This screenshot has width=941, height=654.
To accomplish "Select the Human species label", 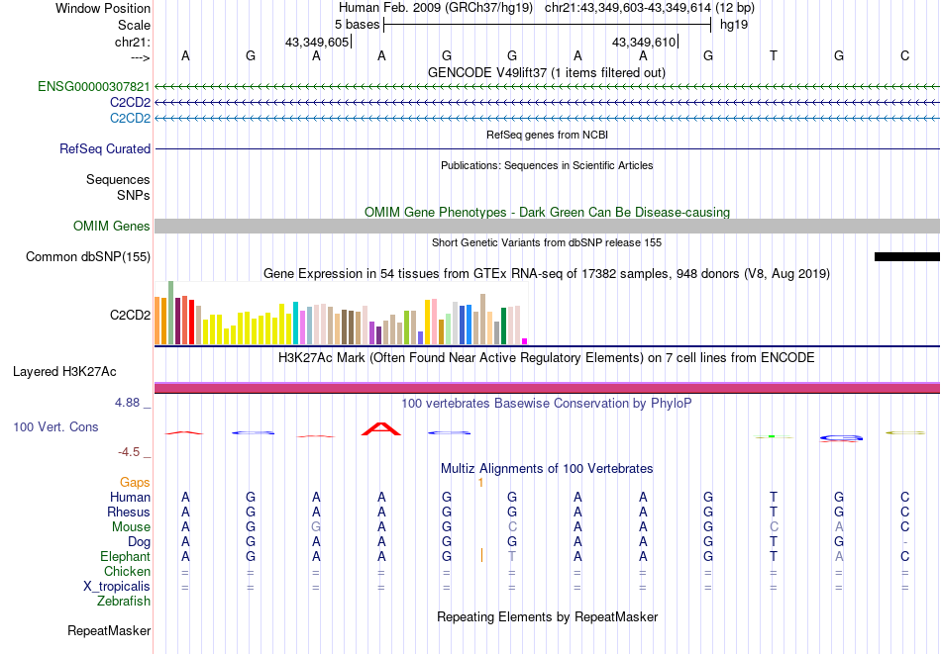I will (x=130, y=497).
